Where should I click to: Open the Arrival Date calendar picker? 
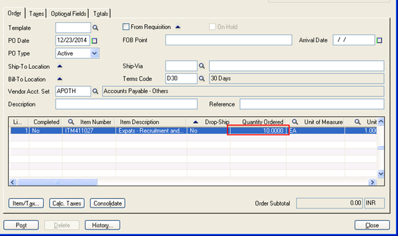(380, 40)
